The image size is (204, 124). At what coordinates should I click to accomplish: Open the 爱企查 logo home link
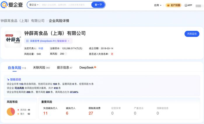tap(12, 5)
